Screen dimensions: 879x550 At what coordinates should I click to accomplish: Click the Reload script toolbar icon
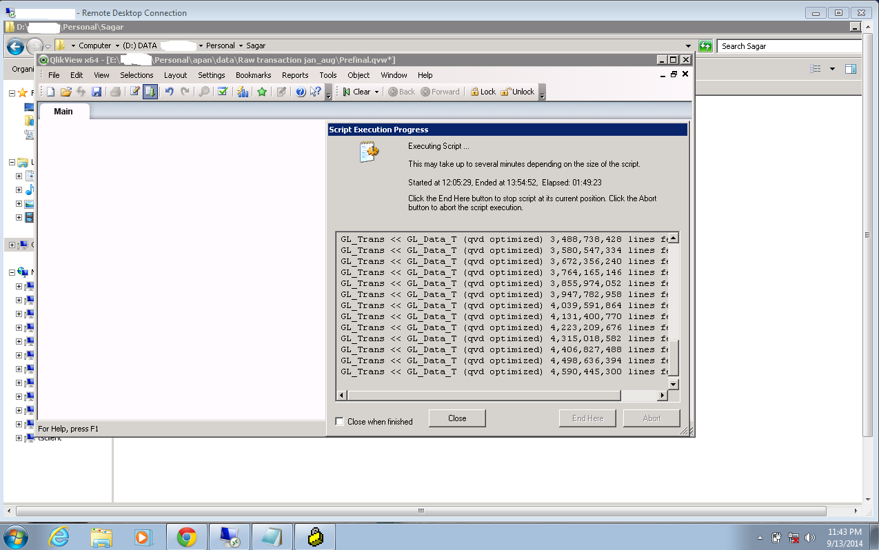150,92
